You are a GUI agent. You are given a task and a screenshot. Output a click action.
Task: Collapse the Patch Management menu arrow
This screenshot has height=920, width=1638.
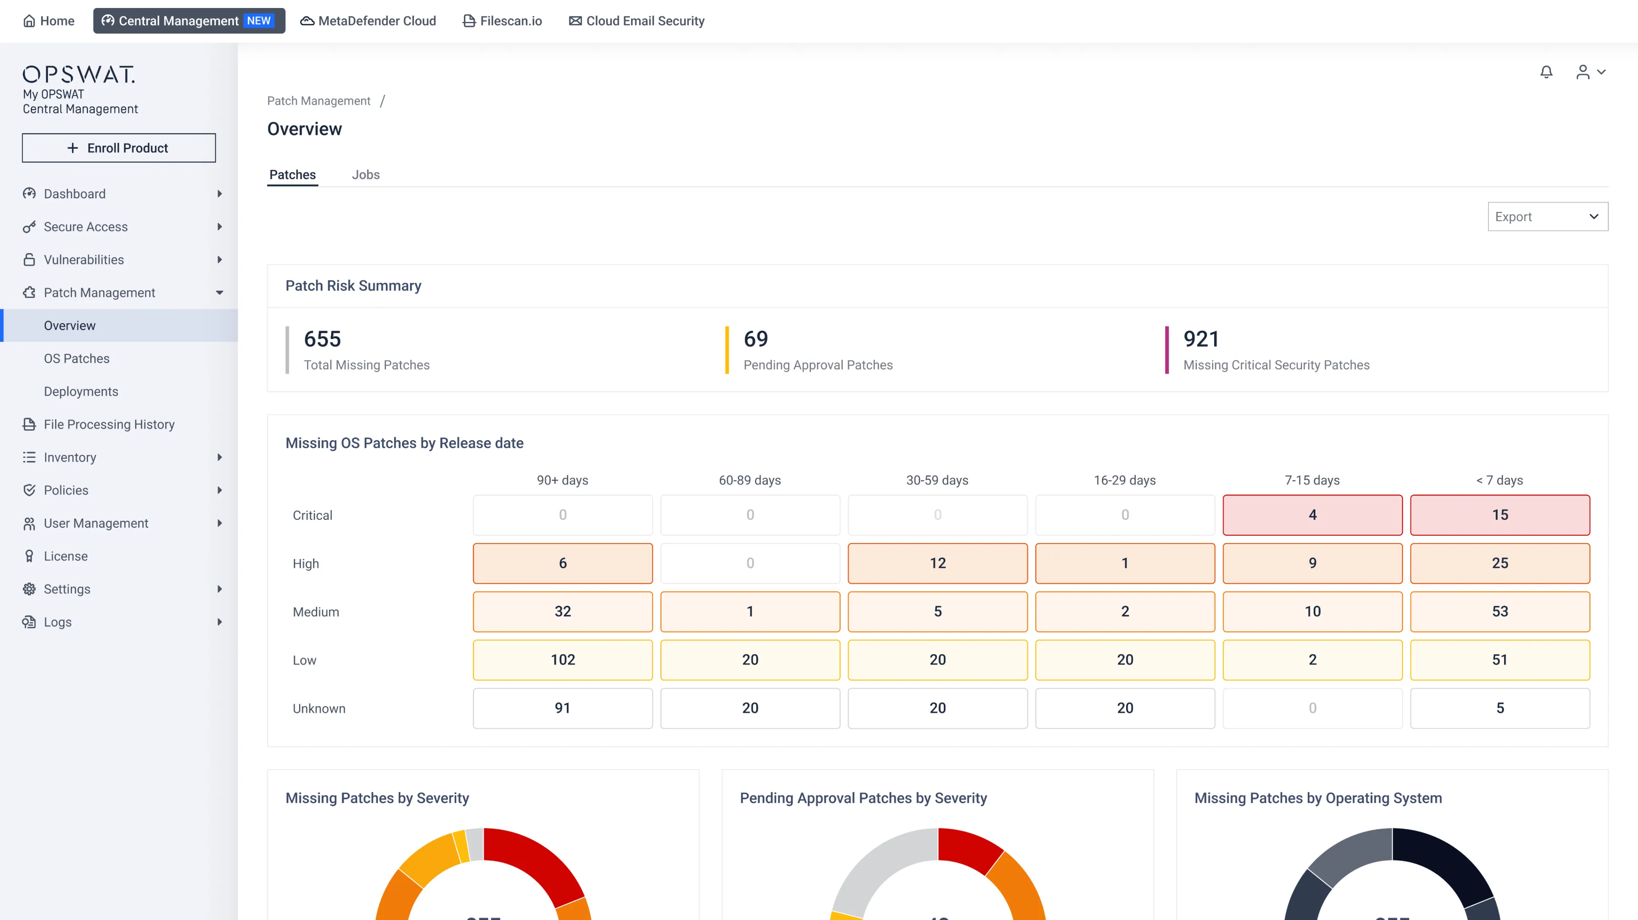(x=219, y=292)
